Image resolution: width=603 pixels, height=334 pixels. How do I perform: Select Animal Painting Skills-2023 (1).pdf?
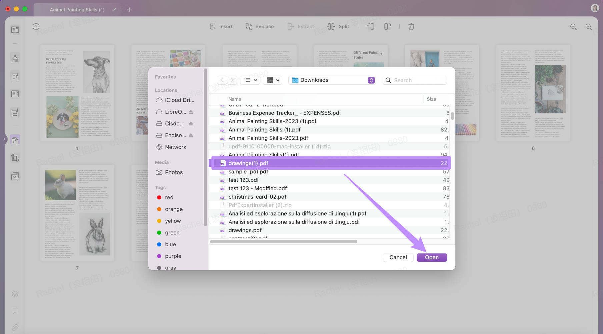pyautogui.click(x=330, y=121)
